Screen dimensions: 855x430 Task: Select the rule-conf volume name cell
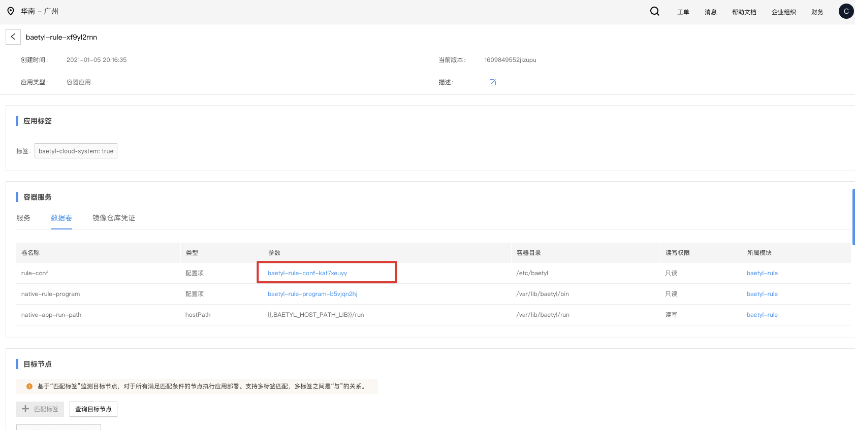35,273
